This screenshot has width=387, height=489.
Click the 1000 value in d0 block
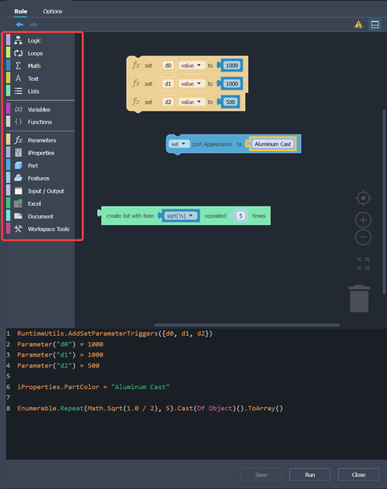232,66
